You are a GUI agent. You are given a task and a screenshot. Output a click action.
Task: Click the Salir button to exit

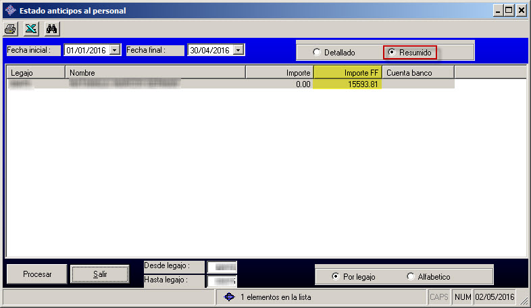100,274
